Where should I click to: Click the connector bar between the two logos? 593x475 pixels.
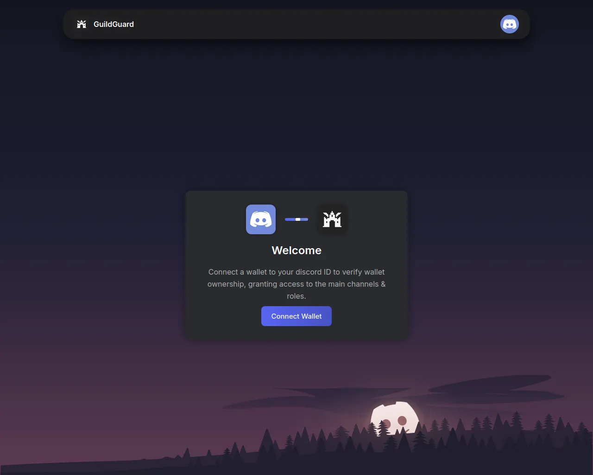click(296, 219)
